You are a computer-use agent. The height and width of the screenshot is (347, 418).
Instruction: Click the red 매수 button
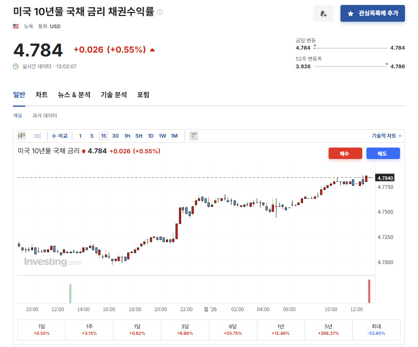345,153
